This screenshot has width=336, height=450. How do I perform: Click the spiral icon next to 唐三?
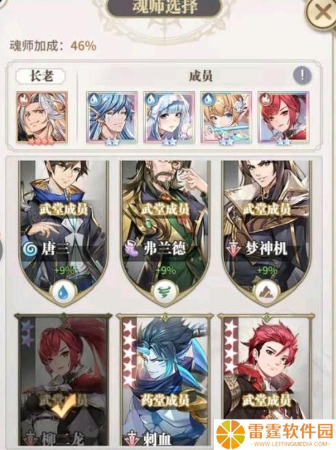click(31, 249)
